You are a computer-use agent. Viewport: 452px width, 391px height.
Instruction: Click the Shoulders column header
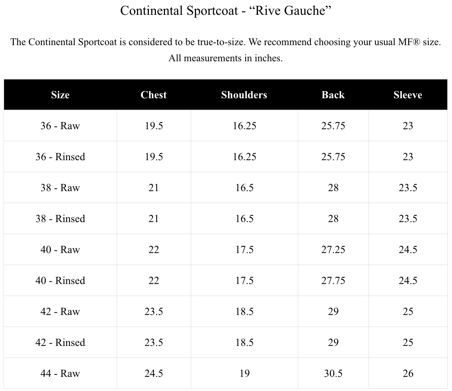pos(244,95)
